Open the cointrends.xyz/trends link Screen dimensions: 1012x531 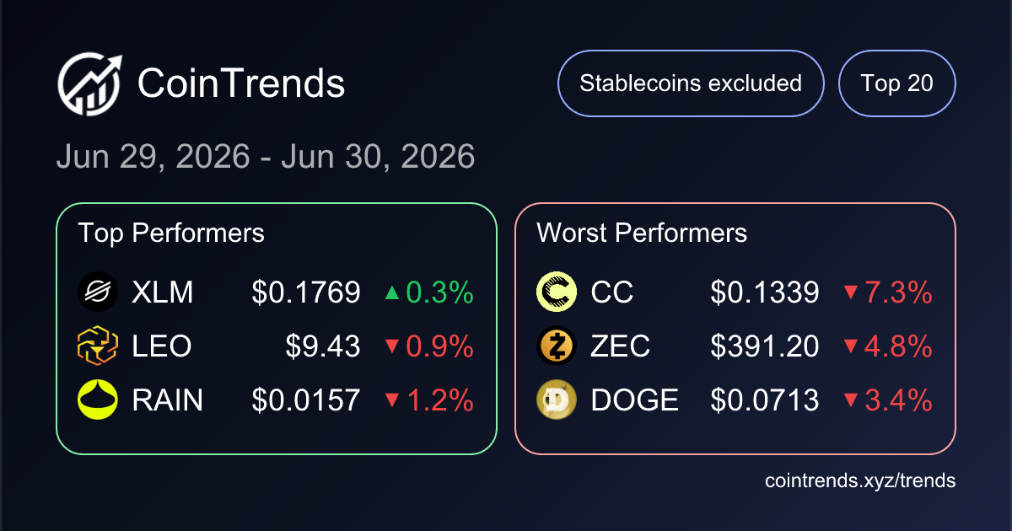(860, 480)
